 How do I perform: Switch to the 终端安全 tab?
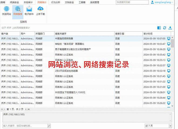14,2
